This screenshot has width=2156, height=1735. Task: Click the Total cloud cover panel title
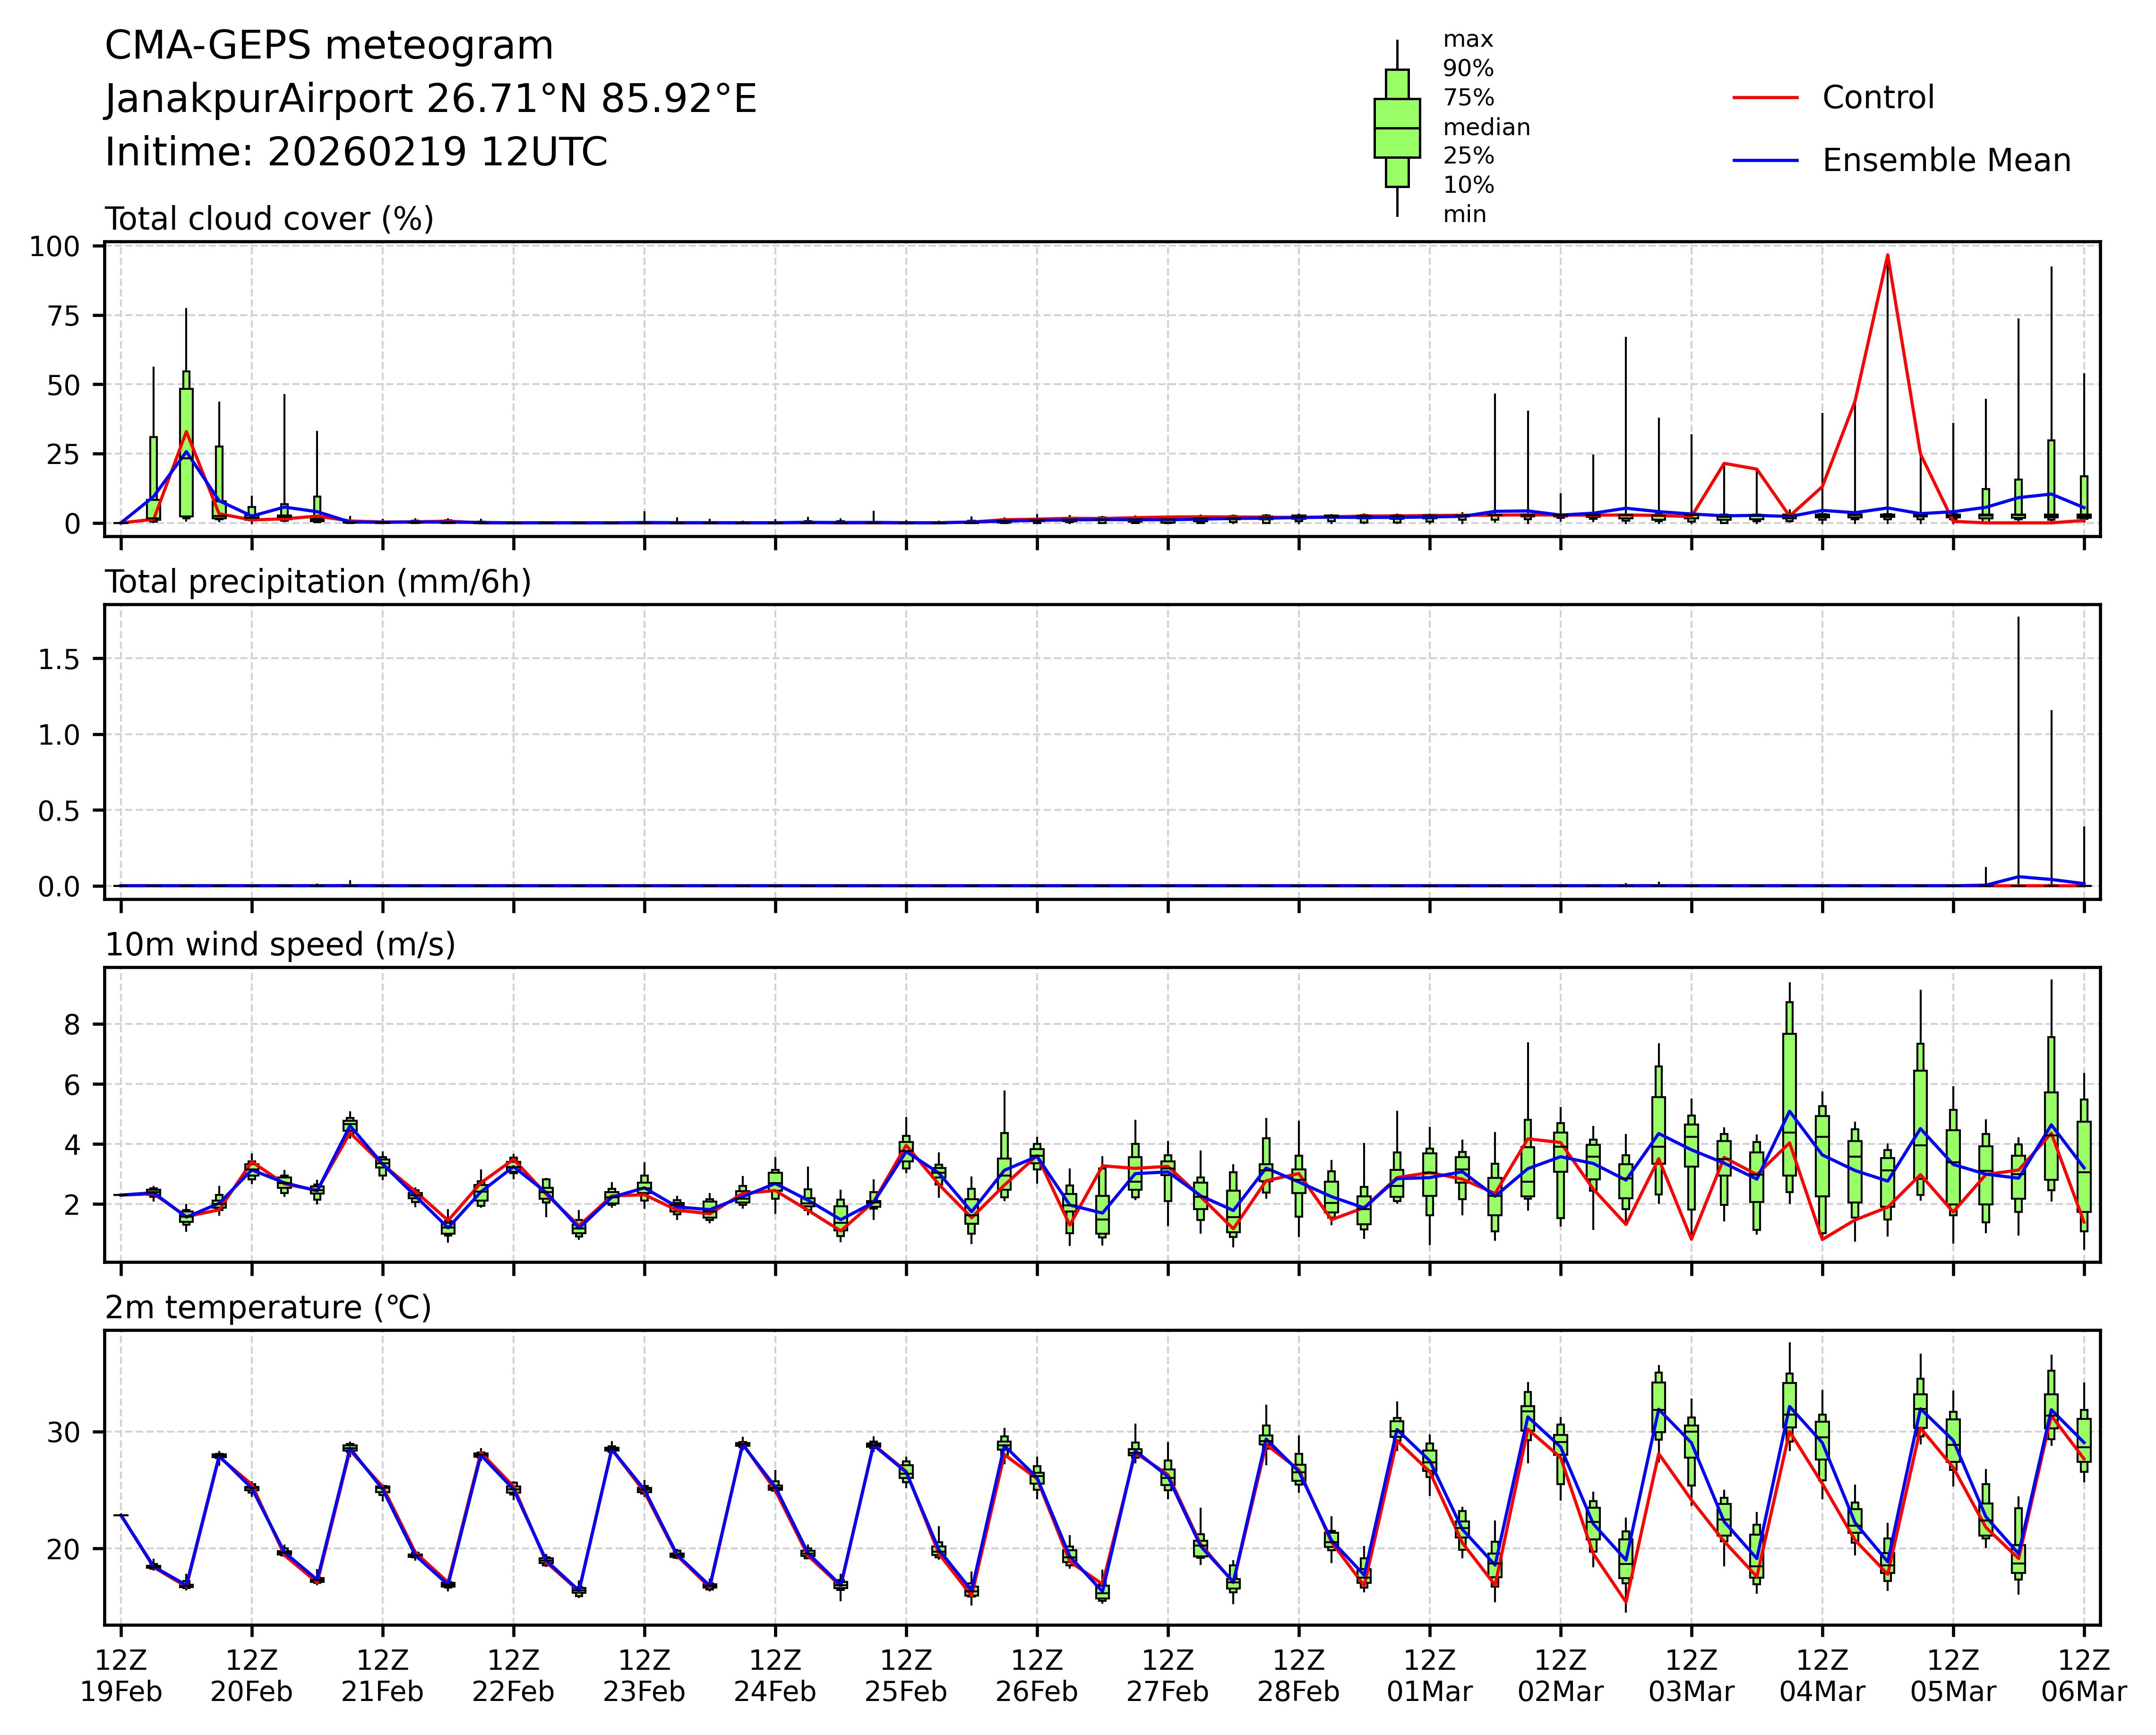(x=269, y=219)
